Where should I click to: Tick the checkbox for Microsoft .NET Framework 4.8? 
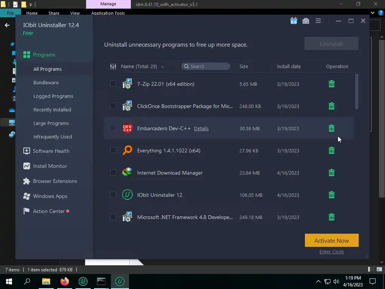point(113,217)
